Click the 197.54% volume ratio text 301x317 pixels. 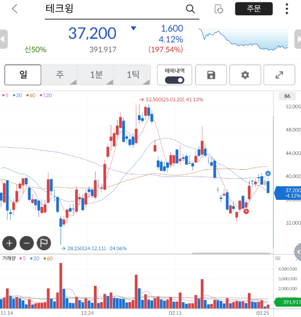[x=166, y=50]
